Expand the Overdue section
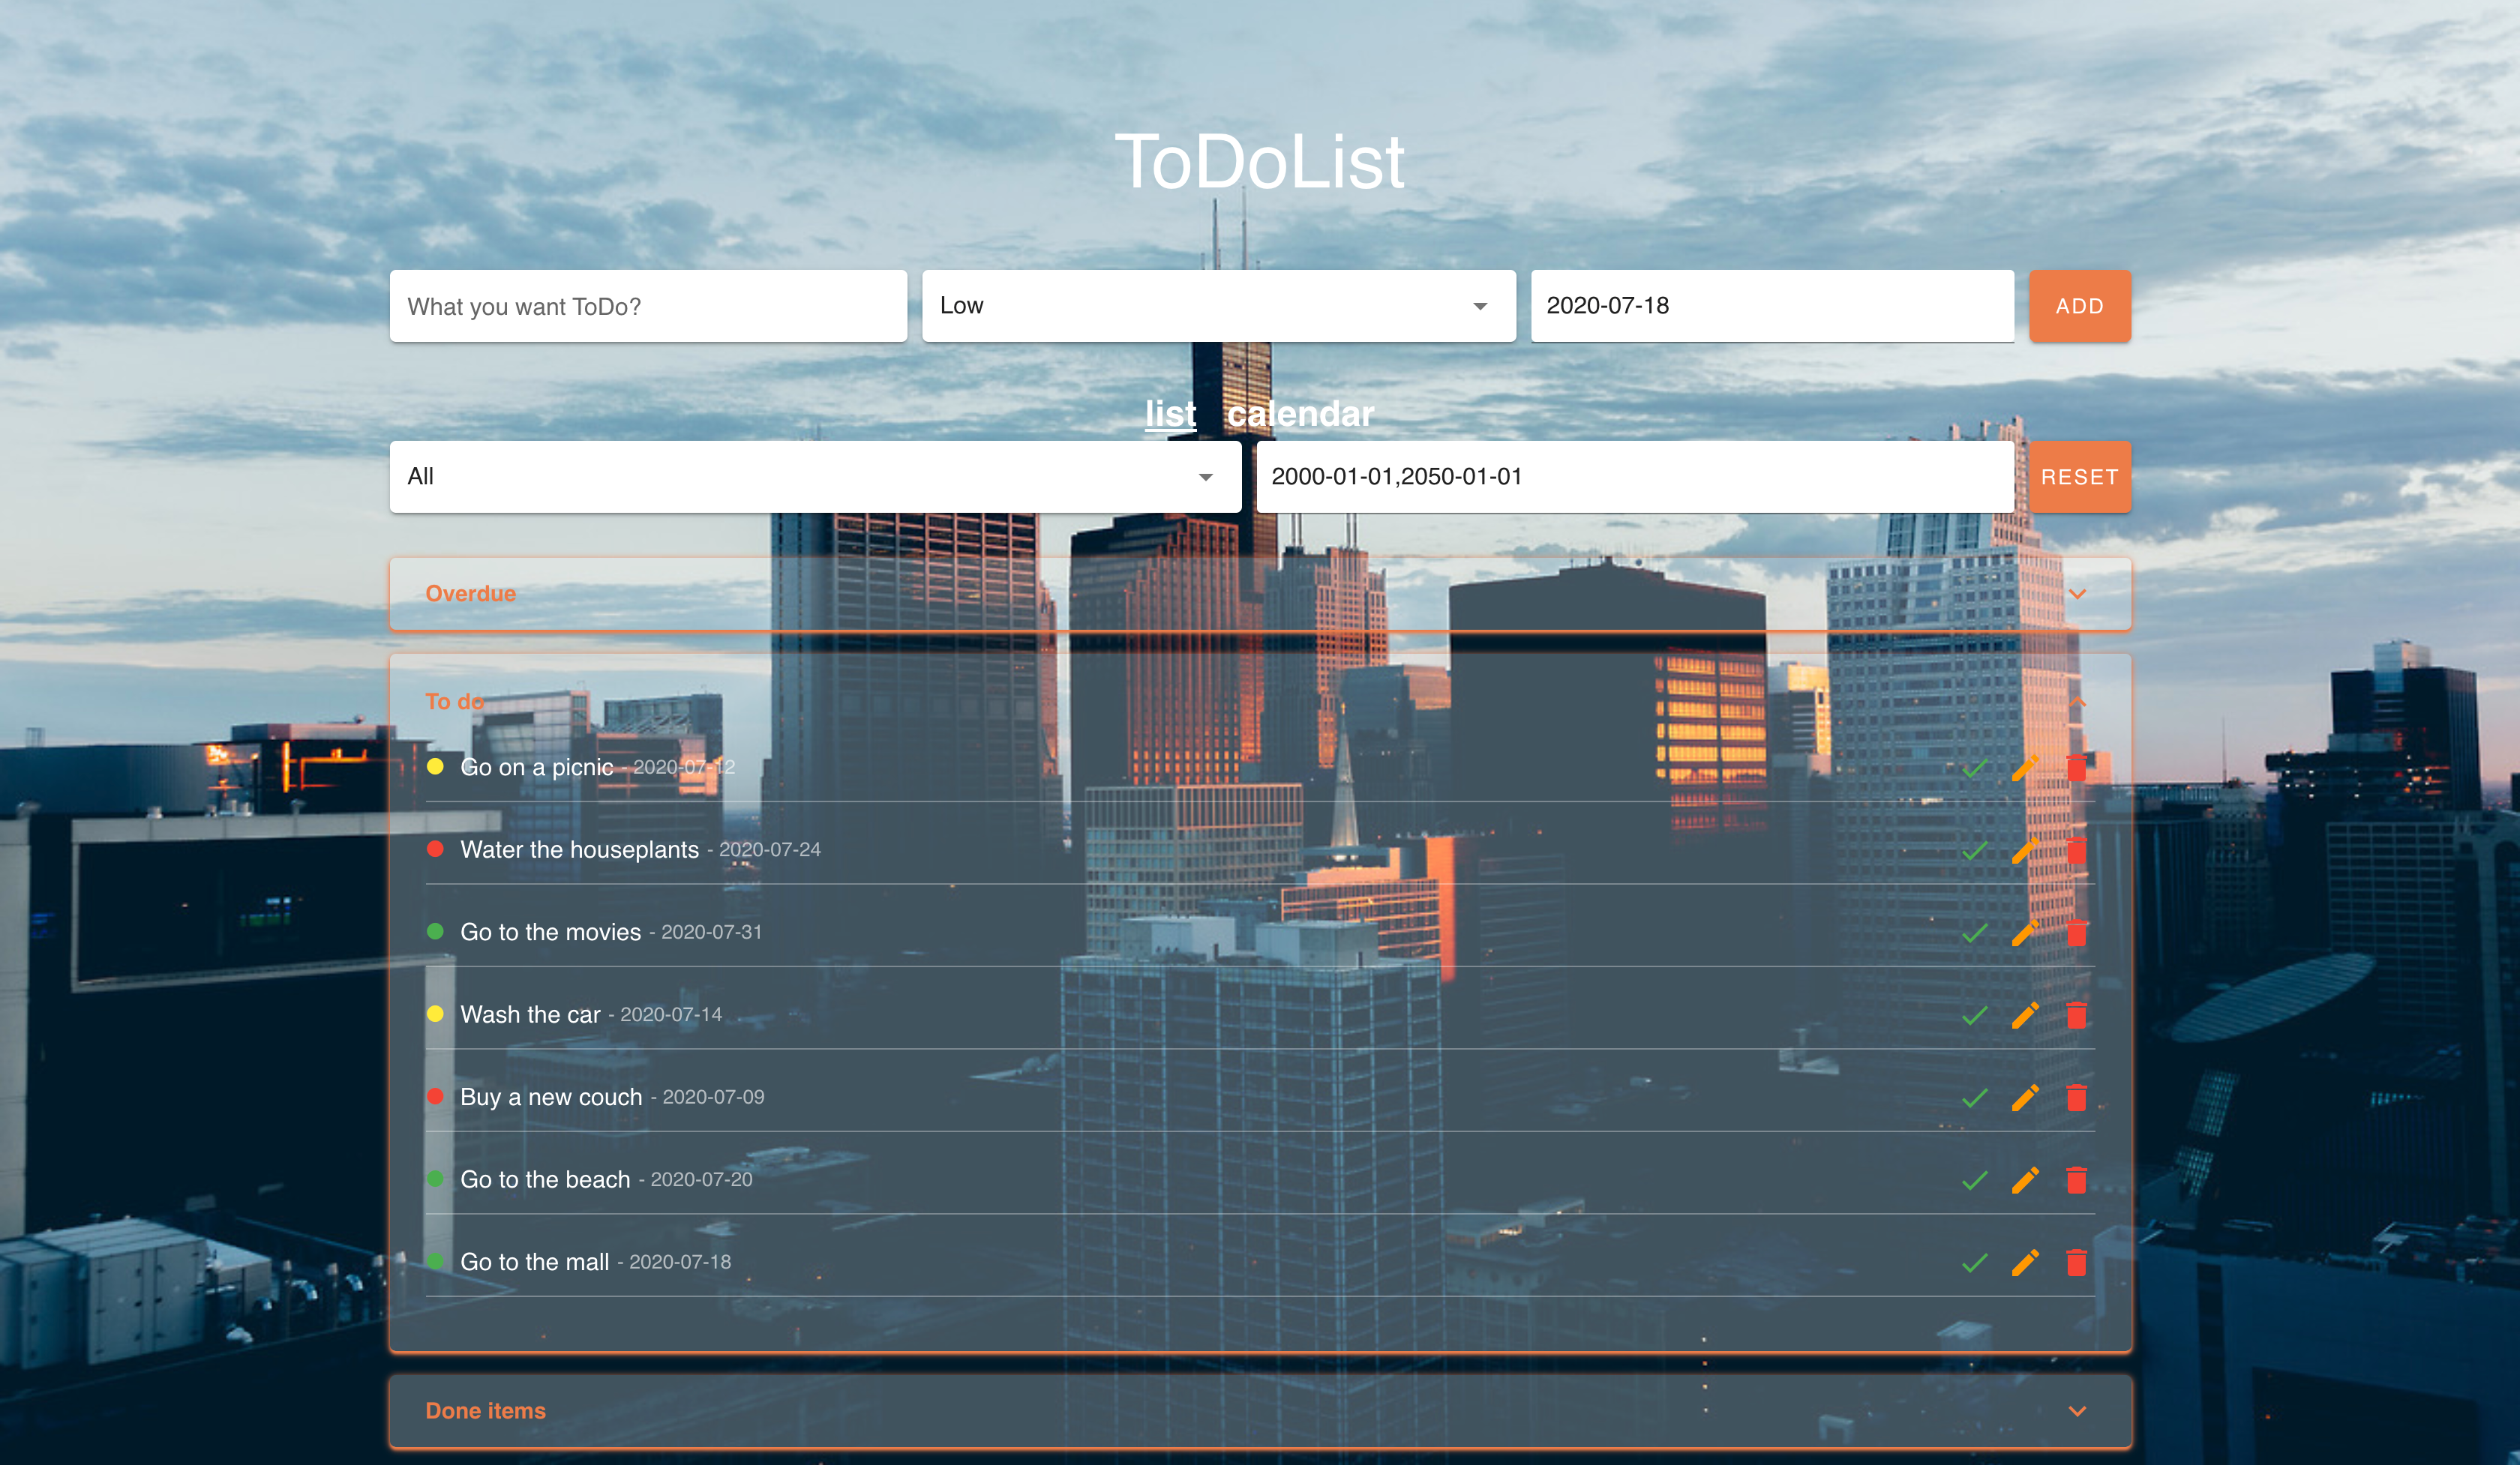This screenshot has height=1465, width=2520. tap(2077, 594)
